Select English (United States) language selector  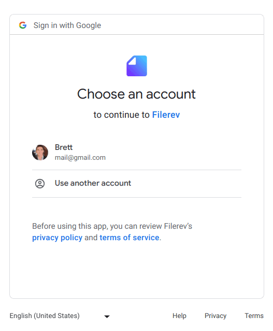[60, 316]
